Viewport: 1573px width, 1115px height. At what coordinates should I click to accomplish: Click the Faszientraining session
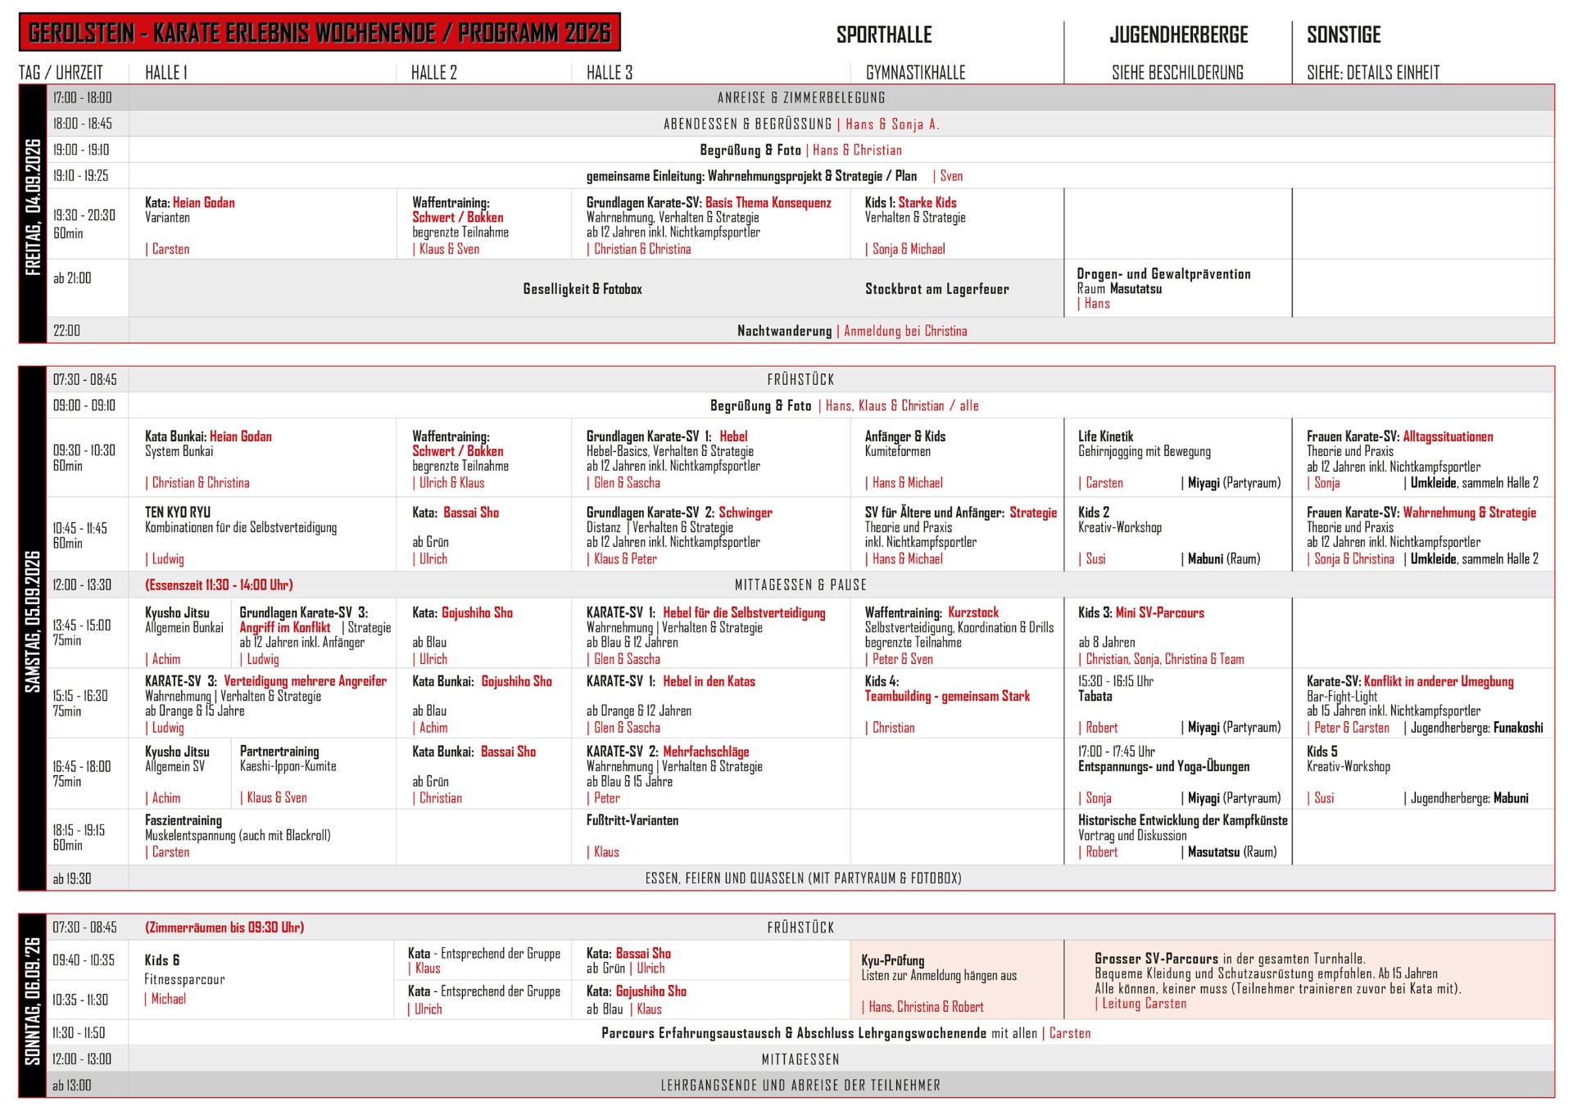pos(184,821)
